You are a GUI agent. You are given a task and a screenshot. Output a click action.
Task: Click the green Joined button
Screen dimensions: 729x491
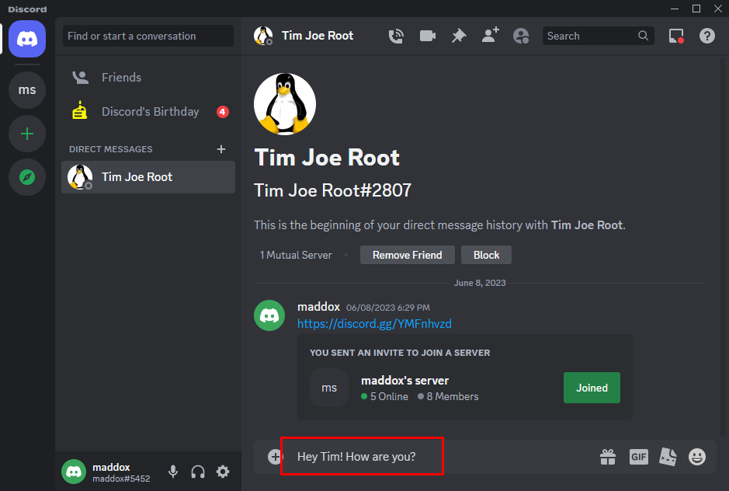point(592,388)
